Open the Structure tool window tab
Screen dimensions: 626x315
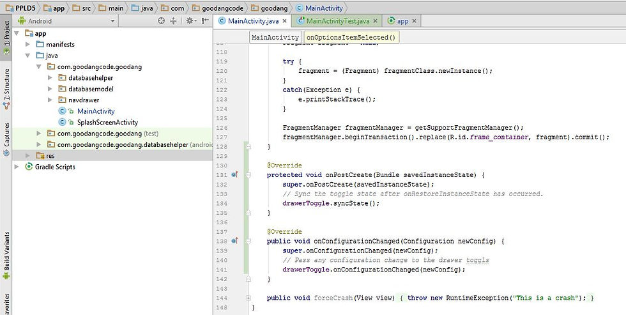point(6,89)
